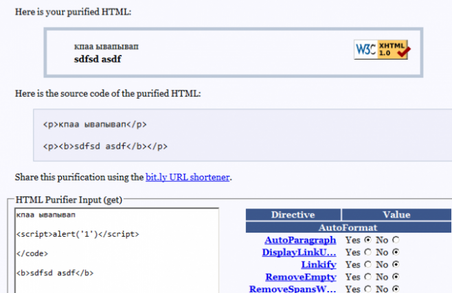452x293 pixels.
Task: Select No for Linkify
Action: pyautogui.click(x=396, y=264)
